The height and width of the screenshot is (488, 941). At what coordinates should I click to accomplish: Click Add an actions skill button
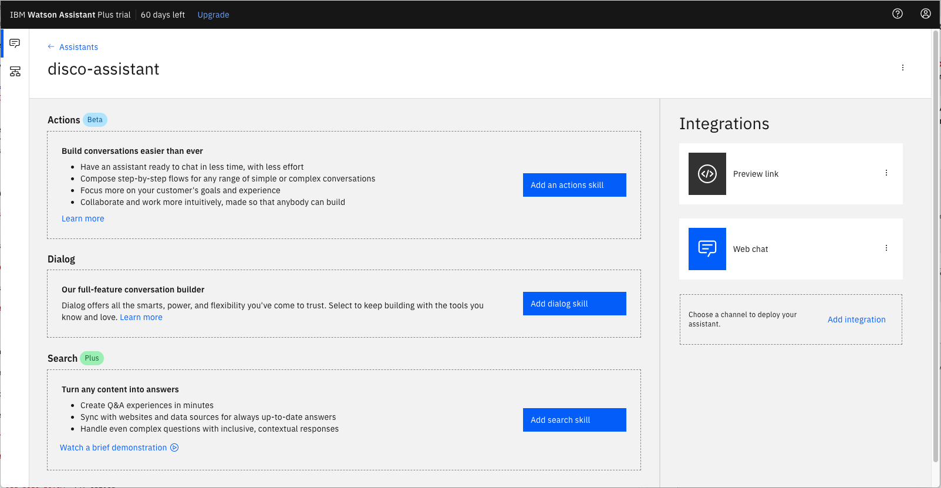[575, 185]
